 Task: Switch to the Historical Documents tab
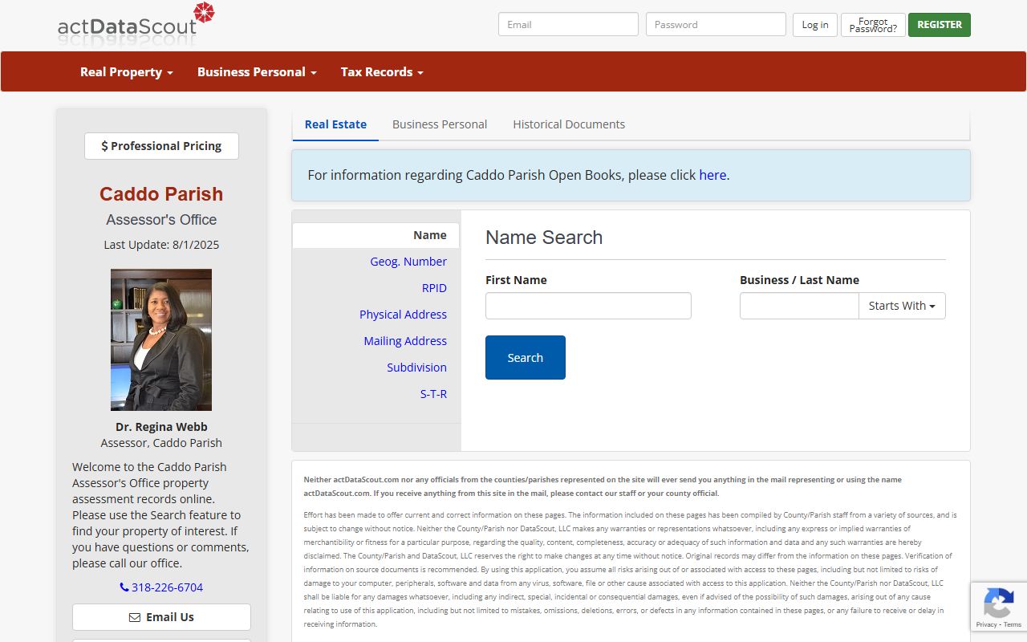click(568, 124)
